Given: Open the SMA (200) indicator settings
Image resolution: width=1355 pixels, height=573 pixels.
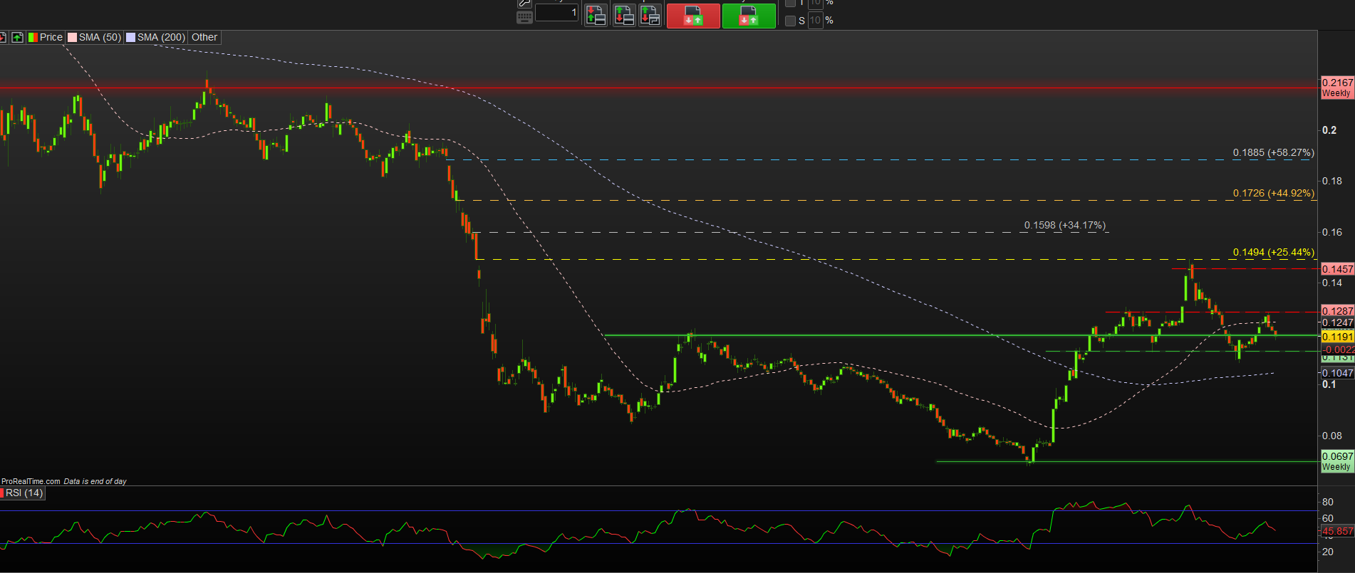Looking at the screenshot, I should point(156,37).
